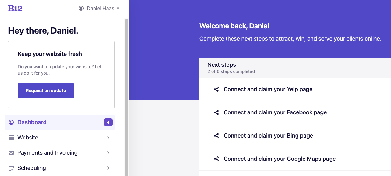Viewport: 391px width, 176px height.
Task: Click the Website layout icon
Action: tap(11, 138)
